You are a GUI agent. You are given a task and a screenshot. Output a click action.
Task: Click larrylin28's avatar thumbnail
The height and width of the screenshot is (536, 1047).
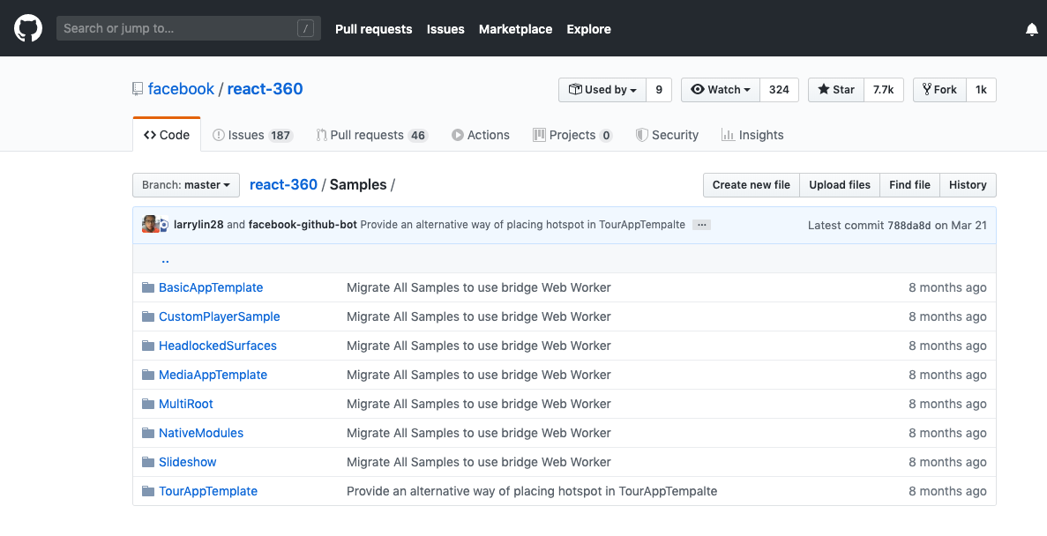pyautogui.click(x=151, y=224)
